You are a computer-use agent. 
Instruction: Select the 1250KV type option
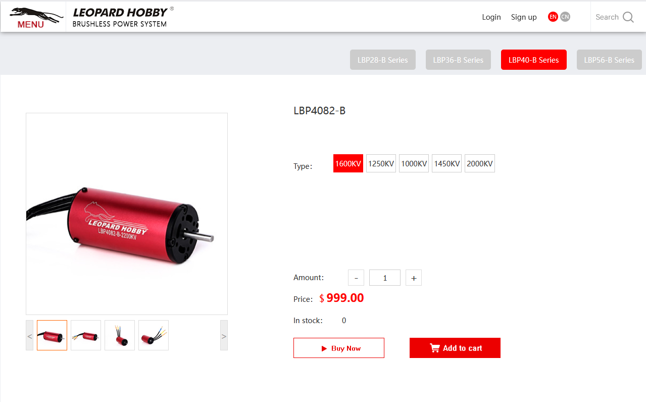(x=381, y=163)
